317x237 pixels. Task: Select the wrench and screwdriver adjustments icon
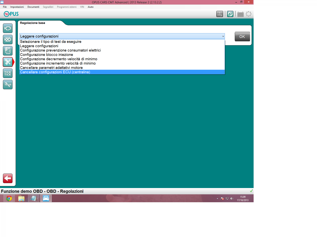click(8, 62)
